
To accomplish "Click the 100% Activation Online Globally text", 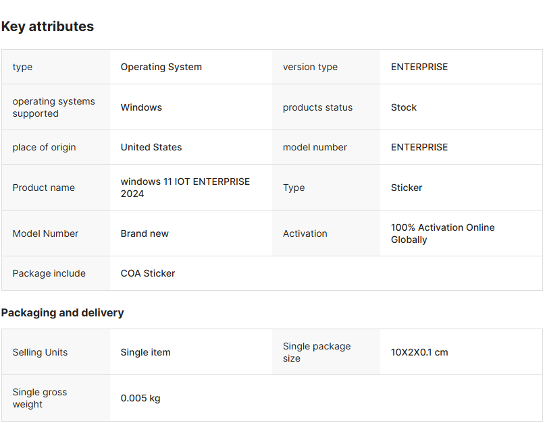I will pos(442,233).
